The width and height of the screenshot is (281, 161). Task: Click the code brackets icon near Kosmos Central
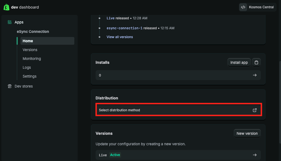pos(243,7)
